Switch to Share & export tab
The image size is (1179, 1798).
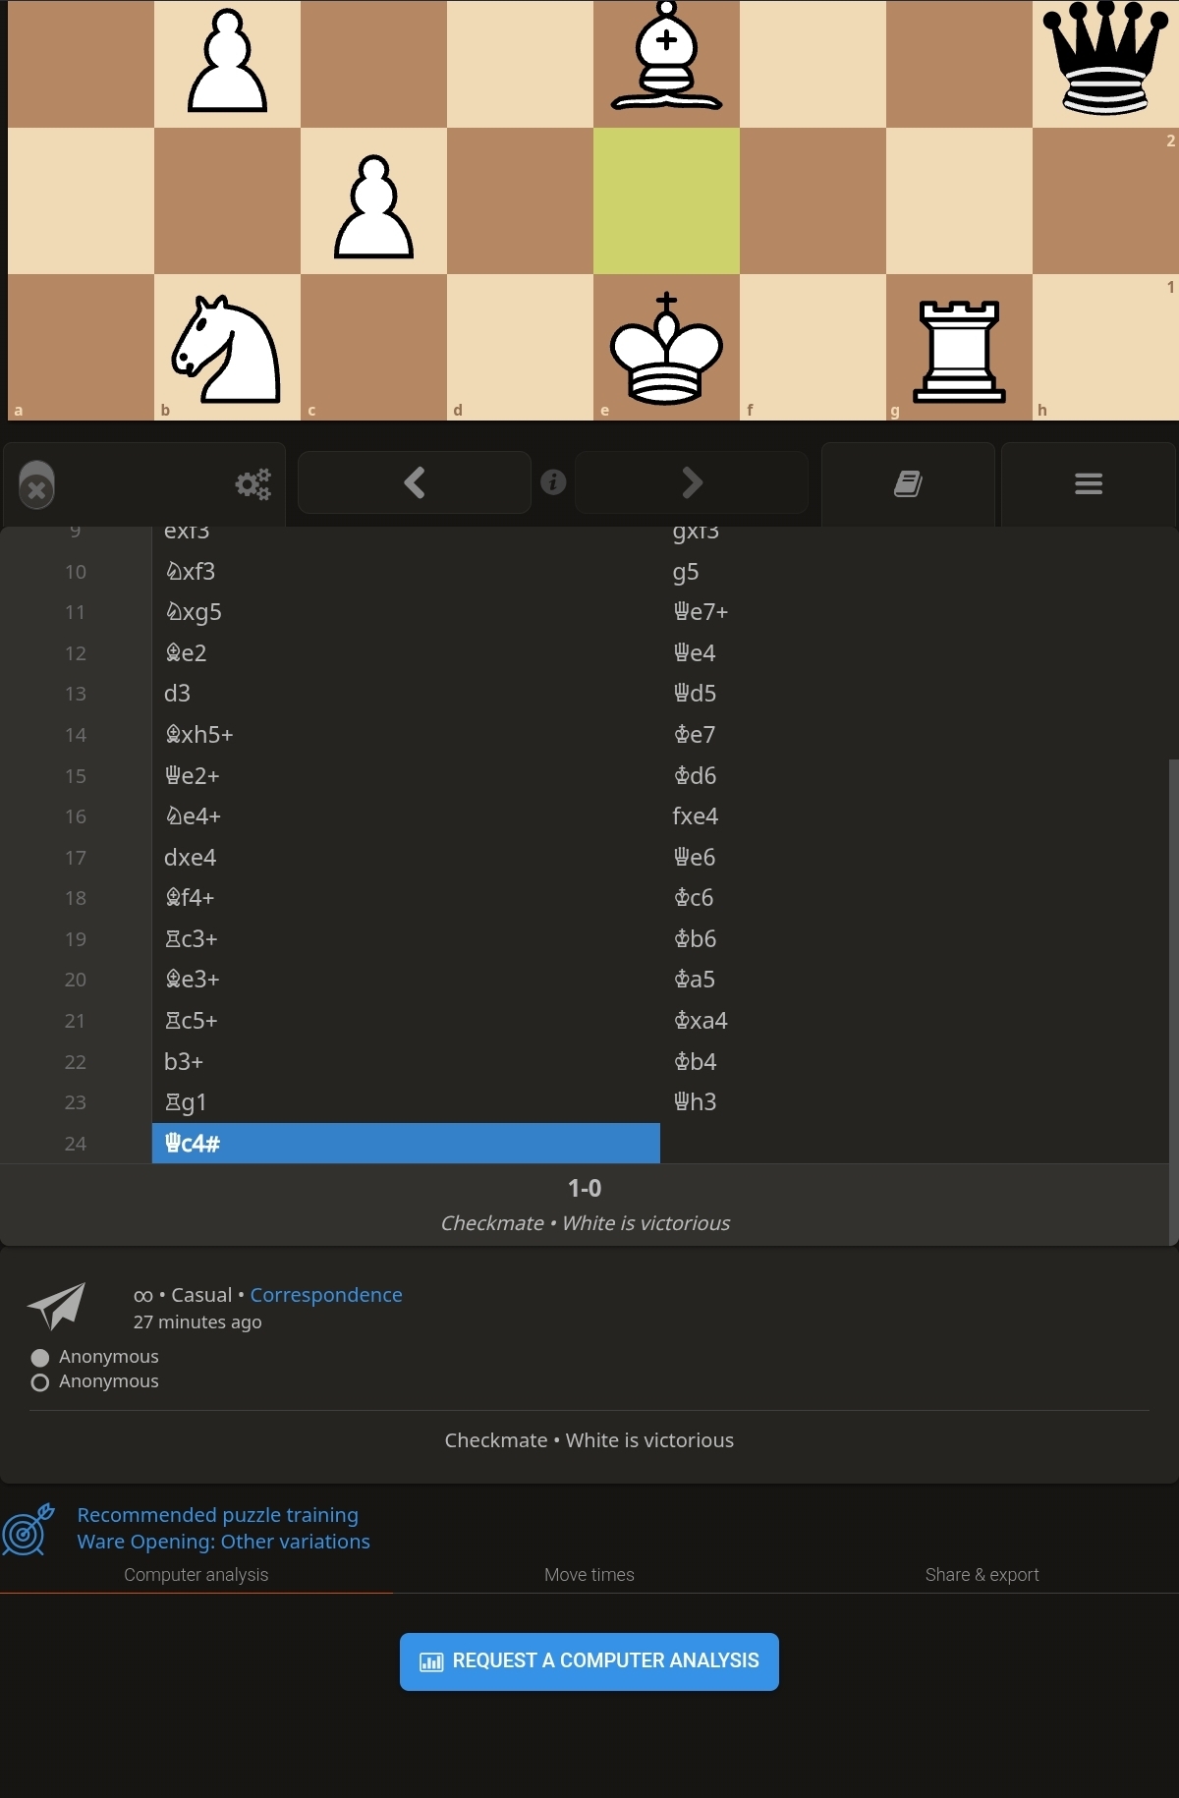[982, 1574]
